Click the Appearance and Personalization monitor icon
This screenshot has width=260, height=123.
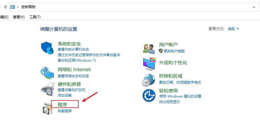point(149,64)
